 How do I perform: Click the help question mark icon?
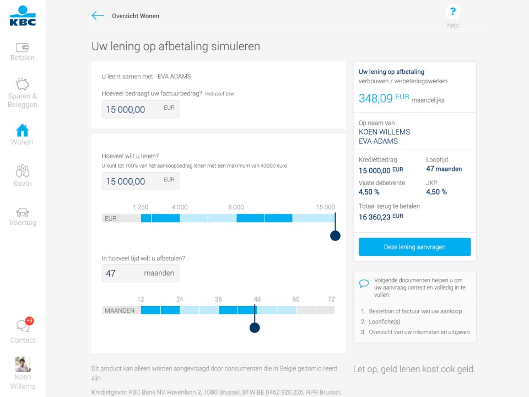pos(452,11)
